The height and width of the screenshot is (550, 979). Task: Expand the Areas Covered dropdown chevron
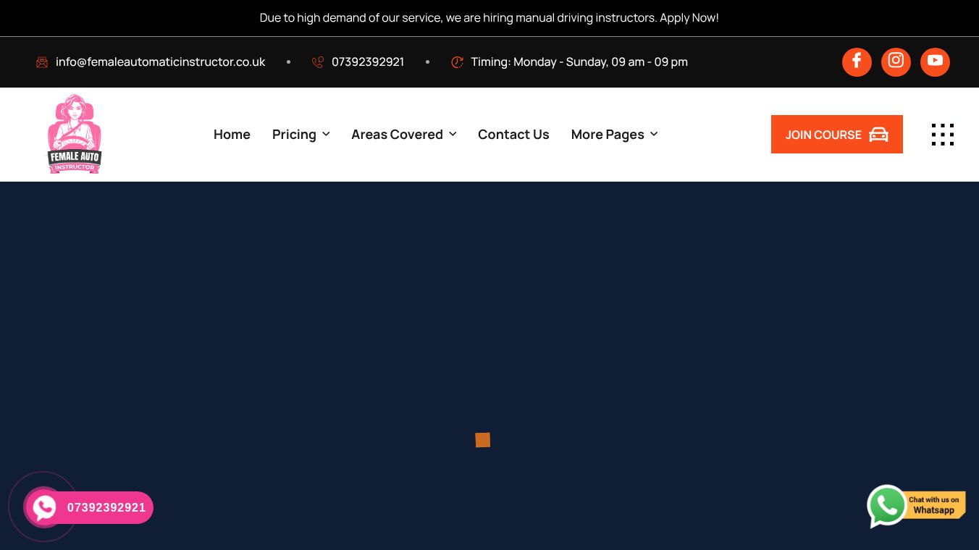pyautogui.click(x=453, y=135)
